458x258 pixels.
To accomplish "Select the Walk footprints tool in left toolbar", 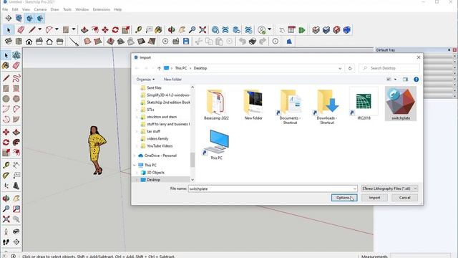I will click(6, 242).
